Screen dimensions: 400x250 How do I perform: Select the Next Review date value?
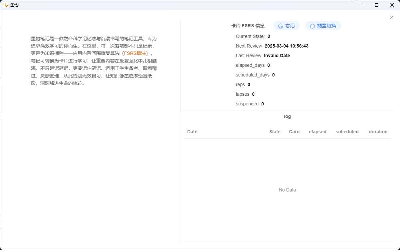tap(287, 46)
